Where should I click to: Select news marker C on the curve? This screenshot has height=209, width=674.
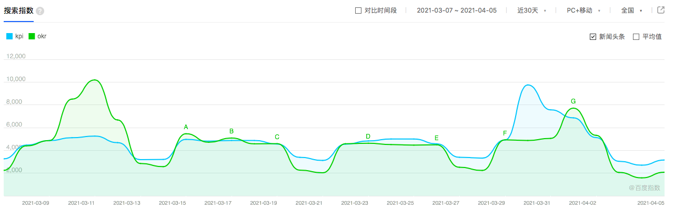pos(277,137)
